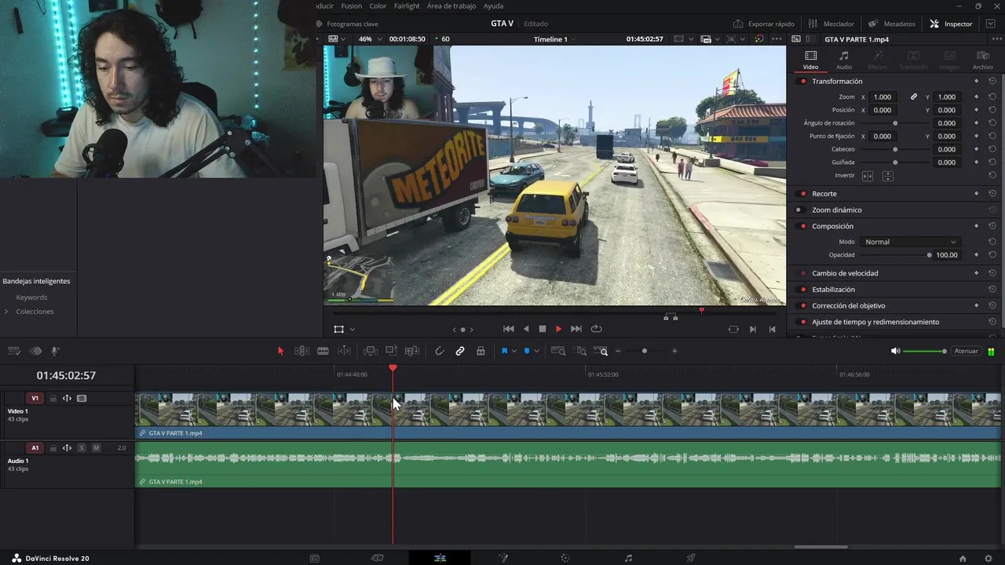The image size is (1005, 565).
Task: Open the viewer zoom 46% dropdown
Action: pyautogui.click(x=371, y=39)
